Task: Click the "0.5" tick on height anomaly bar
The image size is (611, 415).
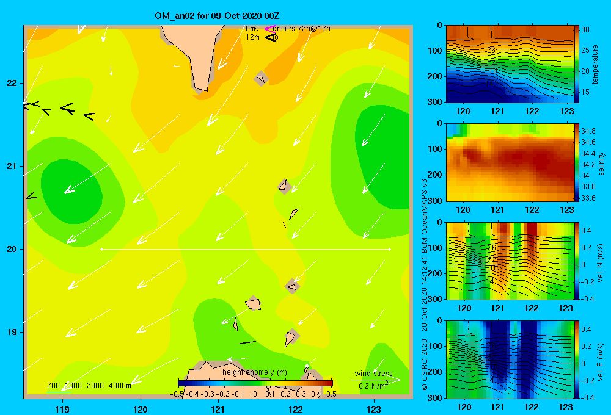Action: click(x=332, y=394)
